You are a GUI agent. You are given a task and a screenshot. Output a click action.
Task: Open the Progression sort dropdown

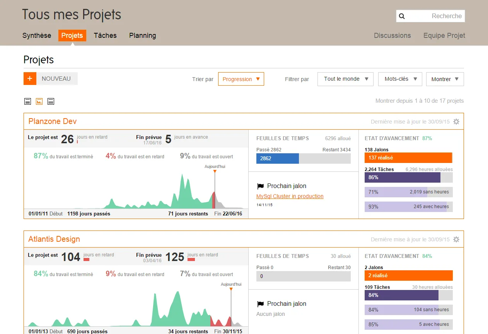(241, 79)
